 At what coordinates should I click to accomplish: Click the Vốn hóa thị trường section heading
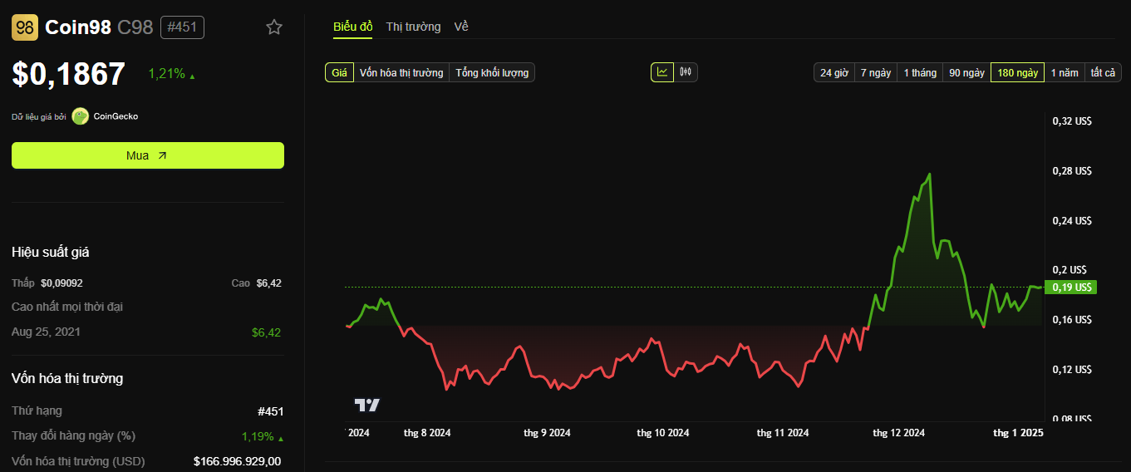point(67,378)
